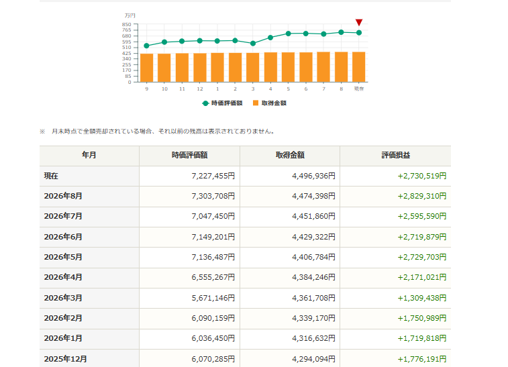508x367 pixels.
Task: Click the value 6,070,285円
Action: [x=213, y=359]
